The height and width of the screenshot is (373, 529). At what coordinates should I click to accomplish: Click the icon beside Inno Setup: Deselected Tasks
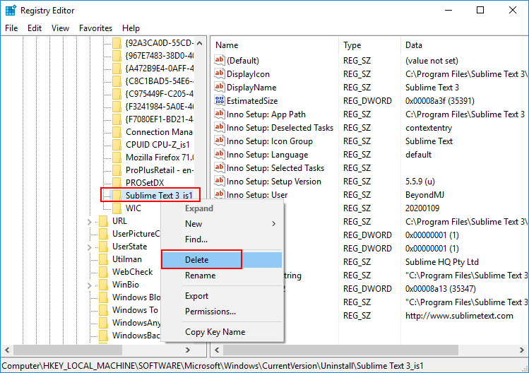tap(219, 127)
